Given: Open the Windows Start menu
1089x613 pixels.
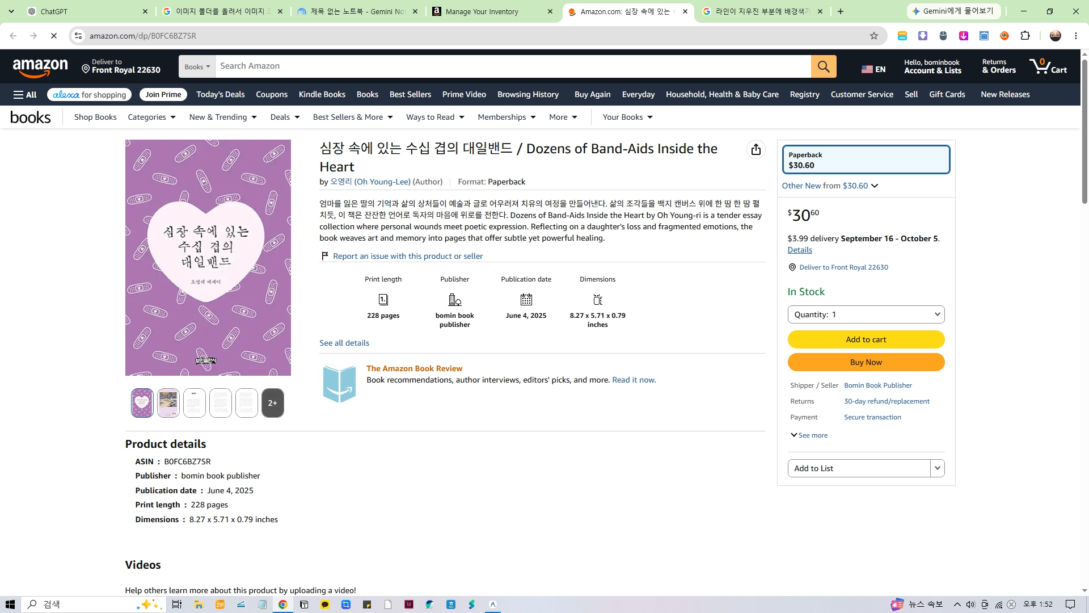Looking at the screenshot, I should coord(10,604).
